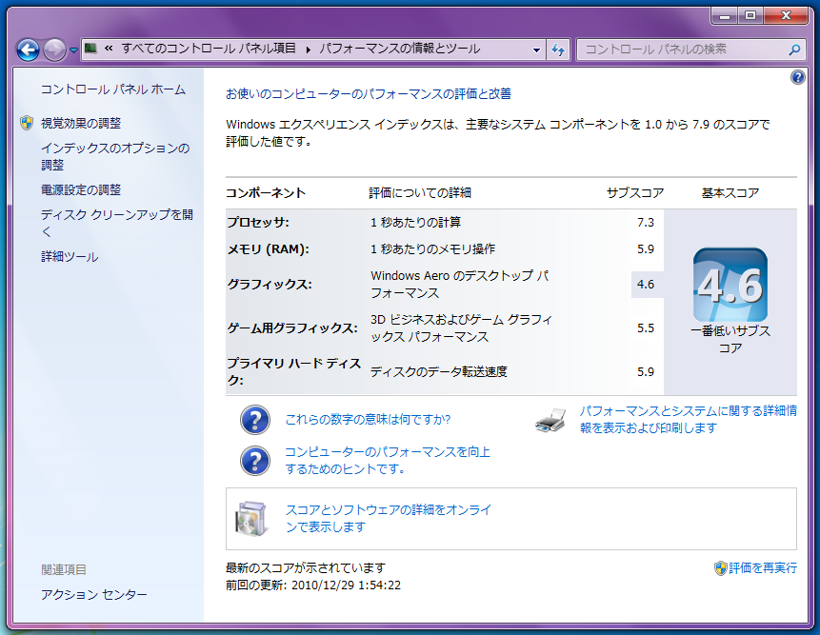Open the recent pages dropdown arrow
Viewport: 820px width, 635px height.
click(73, 50)
